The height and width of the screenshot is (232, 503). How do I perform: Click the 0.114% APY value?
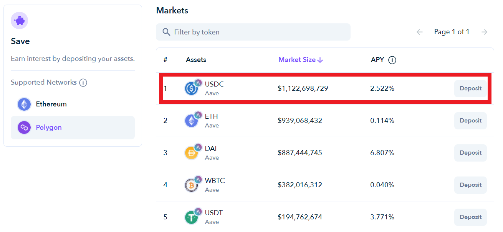tap(382, 121)
